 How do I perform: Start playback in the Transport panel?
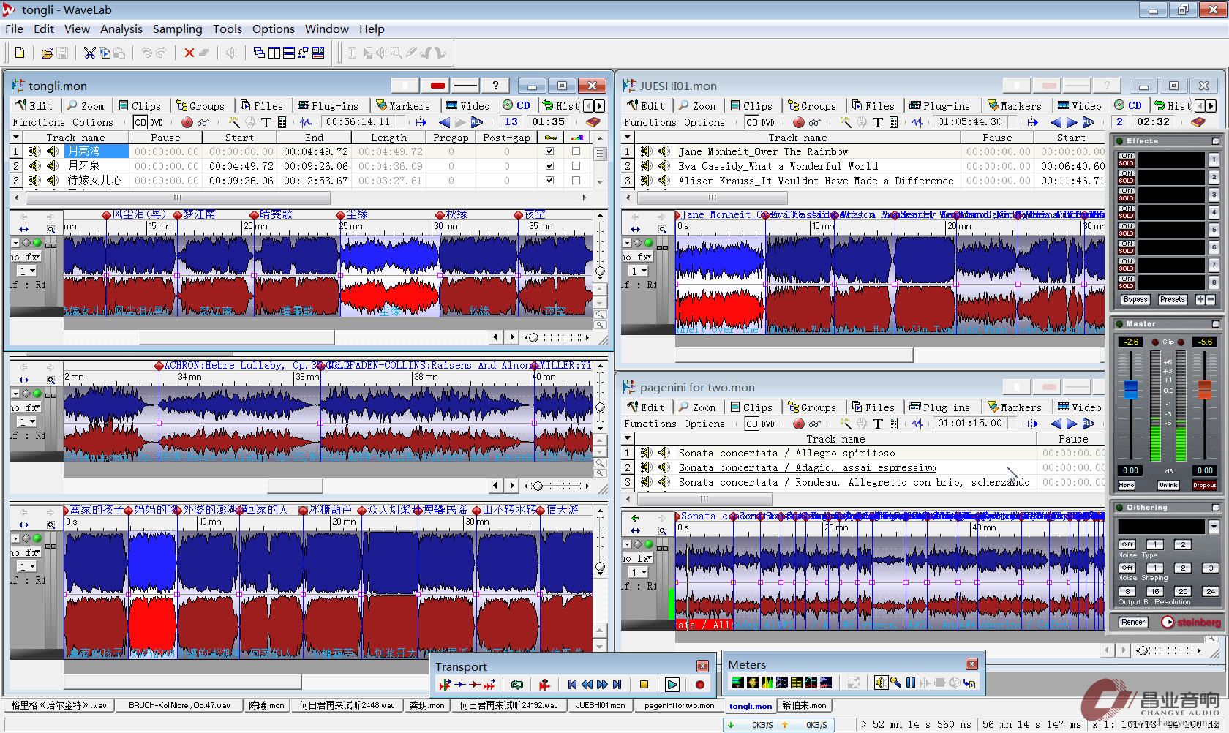click(x=672, y=685)
